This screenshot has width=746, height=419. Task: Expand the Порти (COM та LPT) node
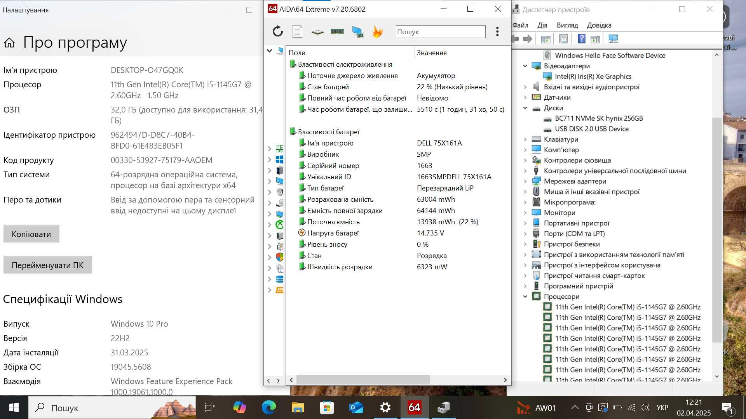(x=525, y=234)
